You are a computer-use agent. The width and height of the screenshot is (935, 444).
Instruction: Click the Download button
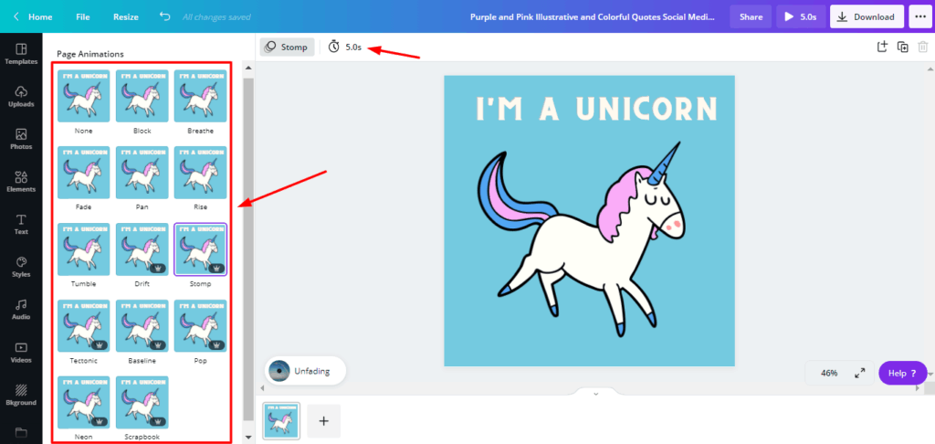[x=867, y=16]
